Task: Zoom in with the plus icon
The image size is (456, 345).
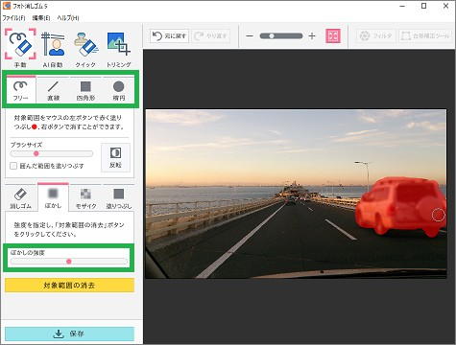Action: click(312, 35)
